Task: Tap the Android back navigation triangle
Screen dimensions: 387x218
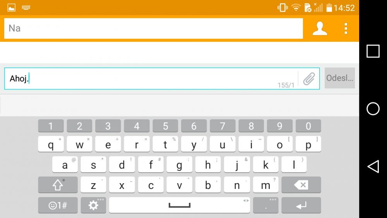Action: click(373, 167)
